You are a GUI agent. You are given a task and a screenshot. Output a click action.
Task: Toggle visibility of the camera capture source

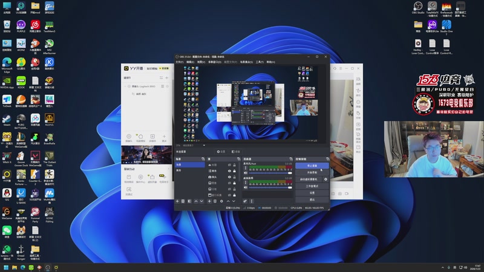click(x=229, y=177)
